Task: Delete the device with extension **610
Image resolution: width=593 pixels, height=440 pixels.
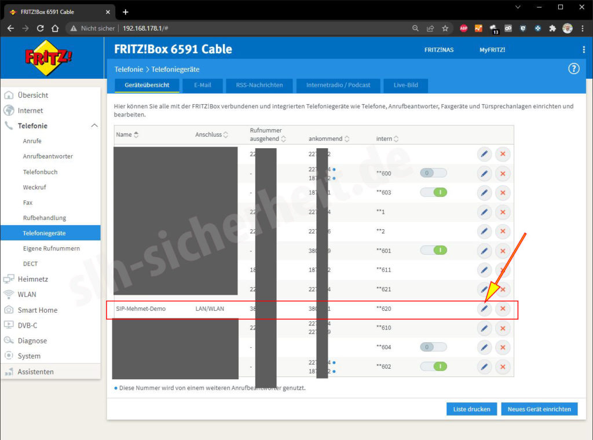Action: click(x=503, y=328)
